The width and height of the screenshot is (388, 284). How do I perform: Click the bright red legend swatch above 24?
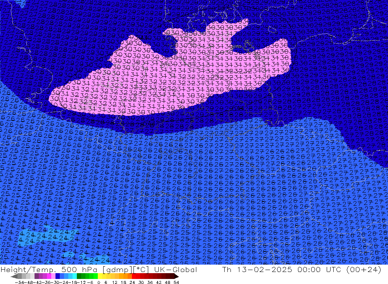coord(134,276)
